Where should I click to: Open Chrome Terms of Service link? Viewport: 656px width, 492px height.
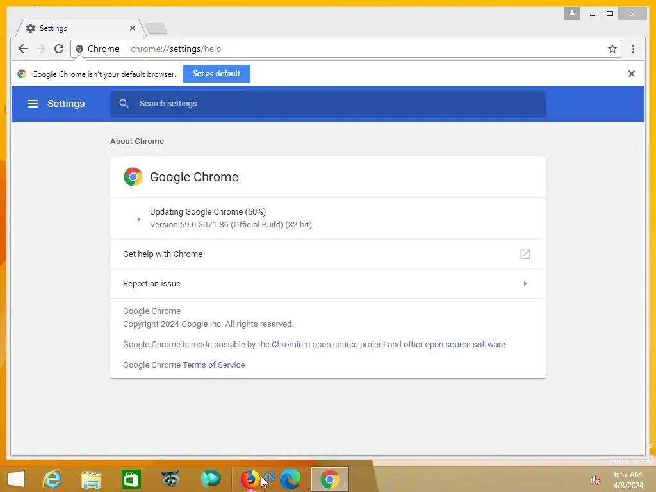214,365
